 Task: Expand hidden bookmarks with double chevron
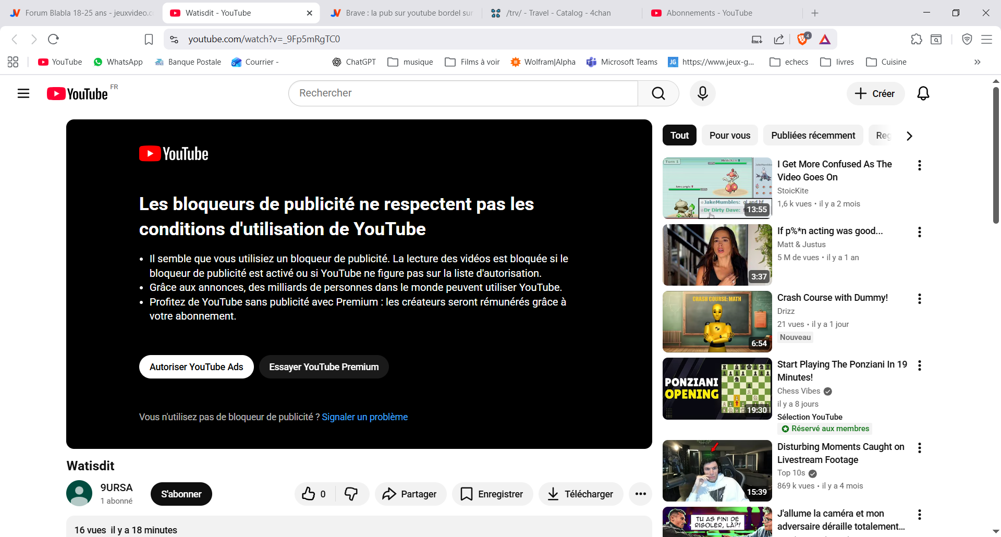(977, 62)
